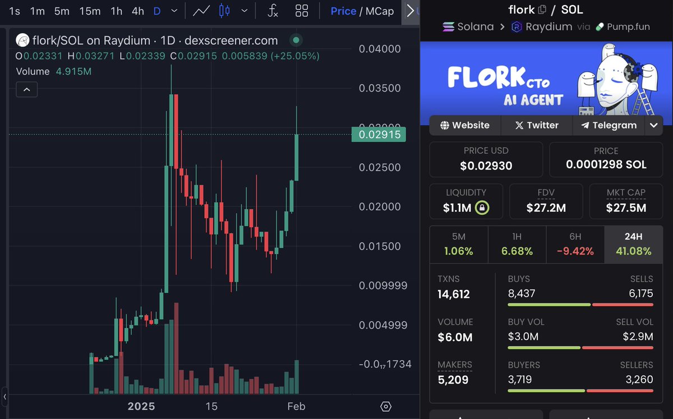Screen dimensions: 673x419
Task: Click the MAKERS value 5,209
Action: 453,380
